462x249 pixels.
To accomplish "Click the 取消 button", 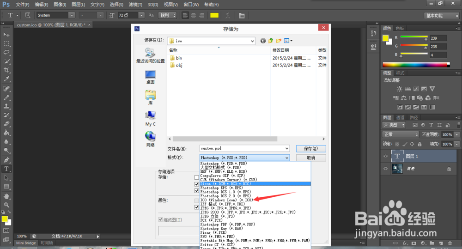I will click(311, 158).
